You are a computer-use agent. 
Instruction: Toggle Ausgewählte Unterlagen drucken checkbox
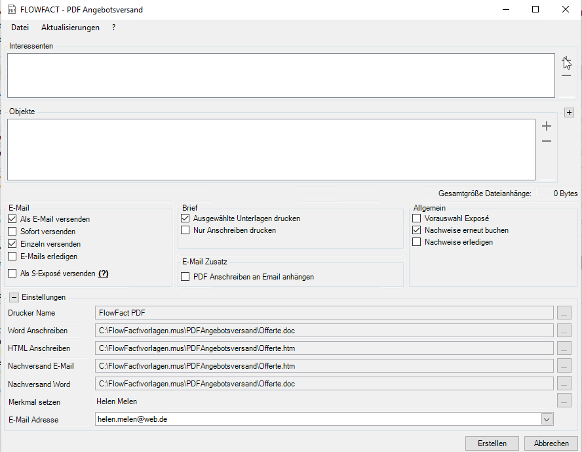click(185, 218)
